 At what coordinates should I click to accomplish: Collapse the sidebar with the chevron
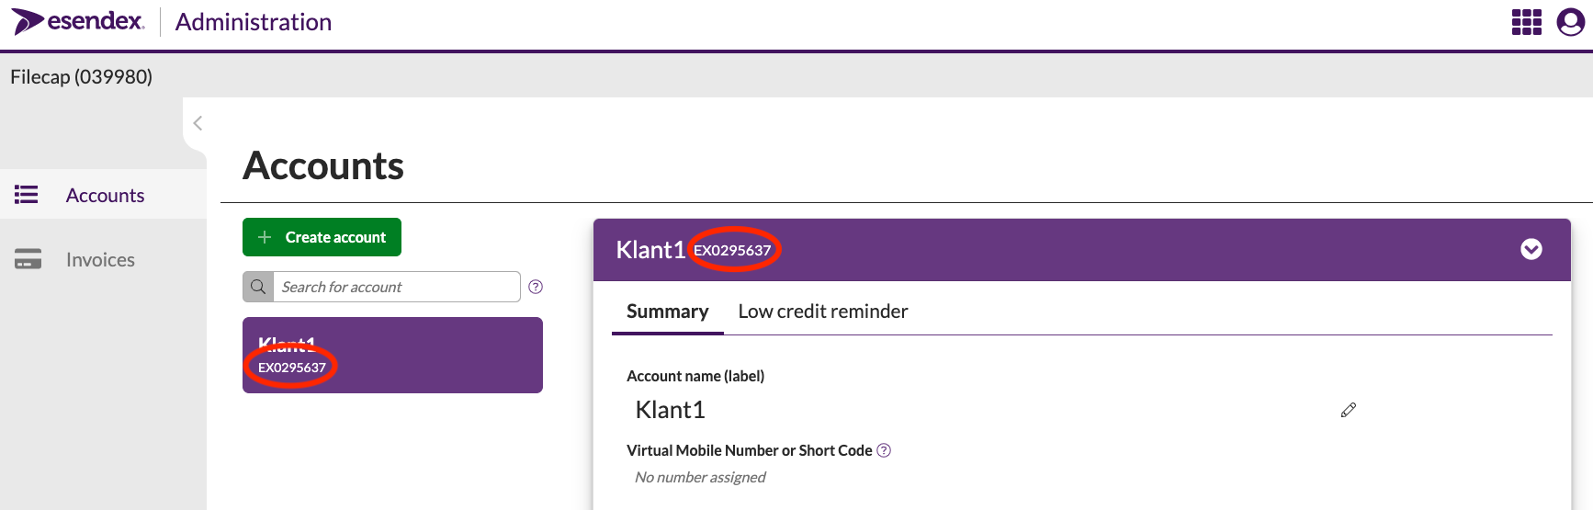point(198,123)
